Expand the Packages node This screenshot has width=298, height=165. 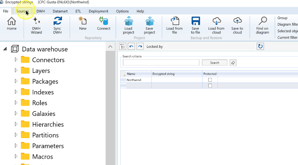[16, 81]
